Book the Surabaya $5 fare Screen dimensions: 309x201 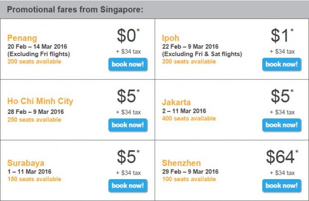[128, 186]
